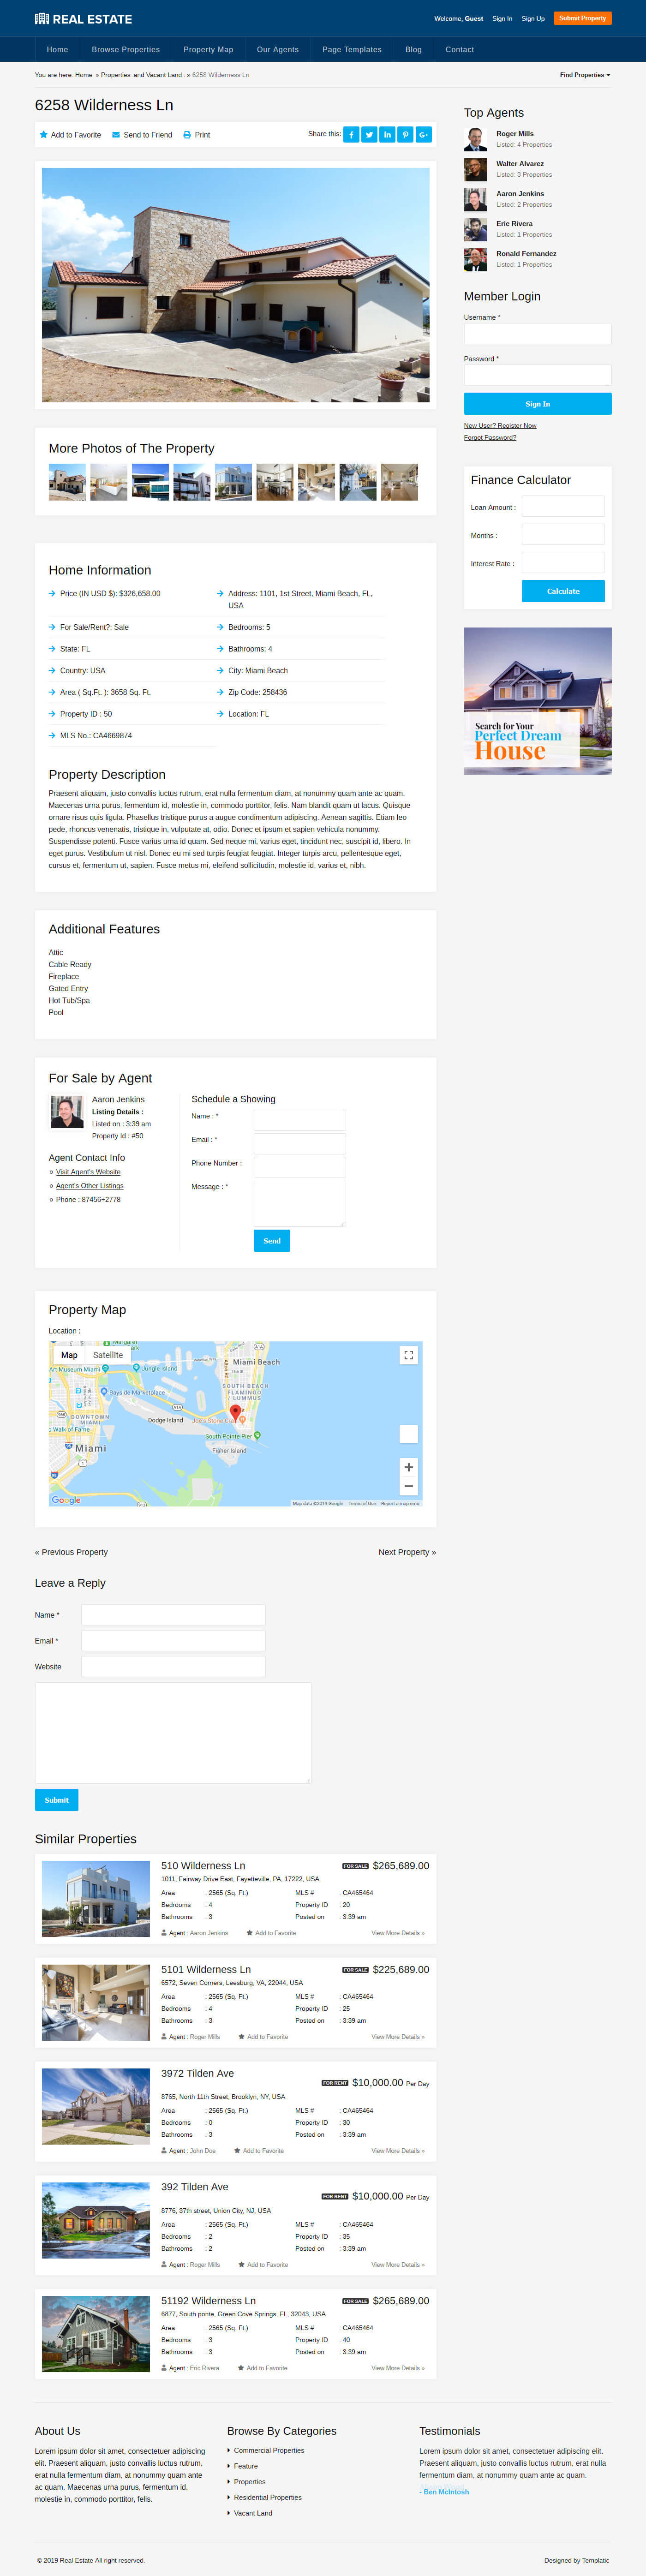
Task: Open the dream house banner ad
Action: pos(538,701)
